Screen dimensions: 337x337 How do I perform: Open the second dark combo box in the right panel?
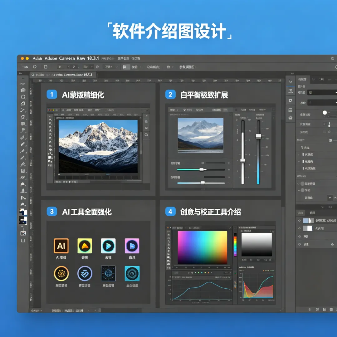(322, 103)
